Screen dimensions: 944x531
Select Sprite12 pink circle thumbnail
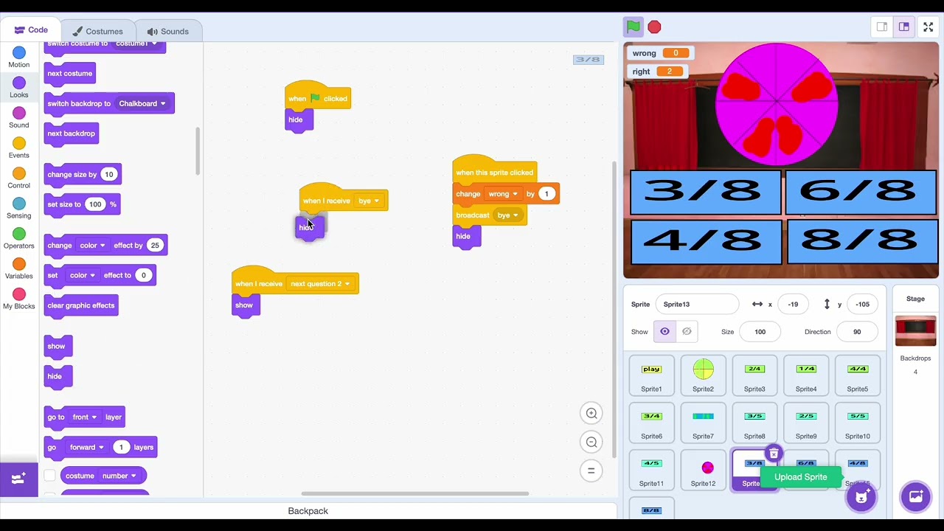(x=703, y=469)
